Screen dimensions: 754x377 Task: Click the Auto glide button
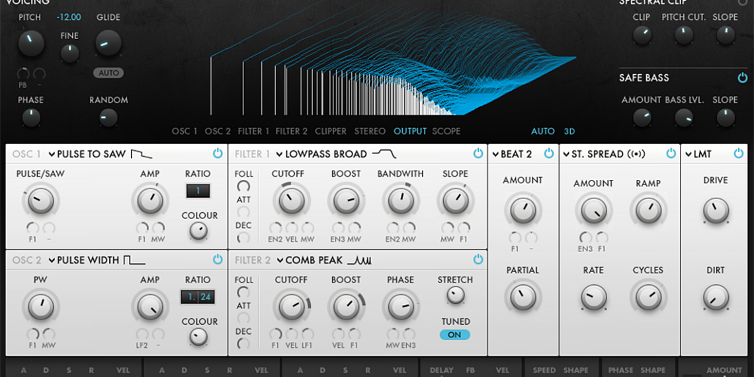pos(108,73)
